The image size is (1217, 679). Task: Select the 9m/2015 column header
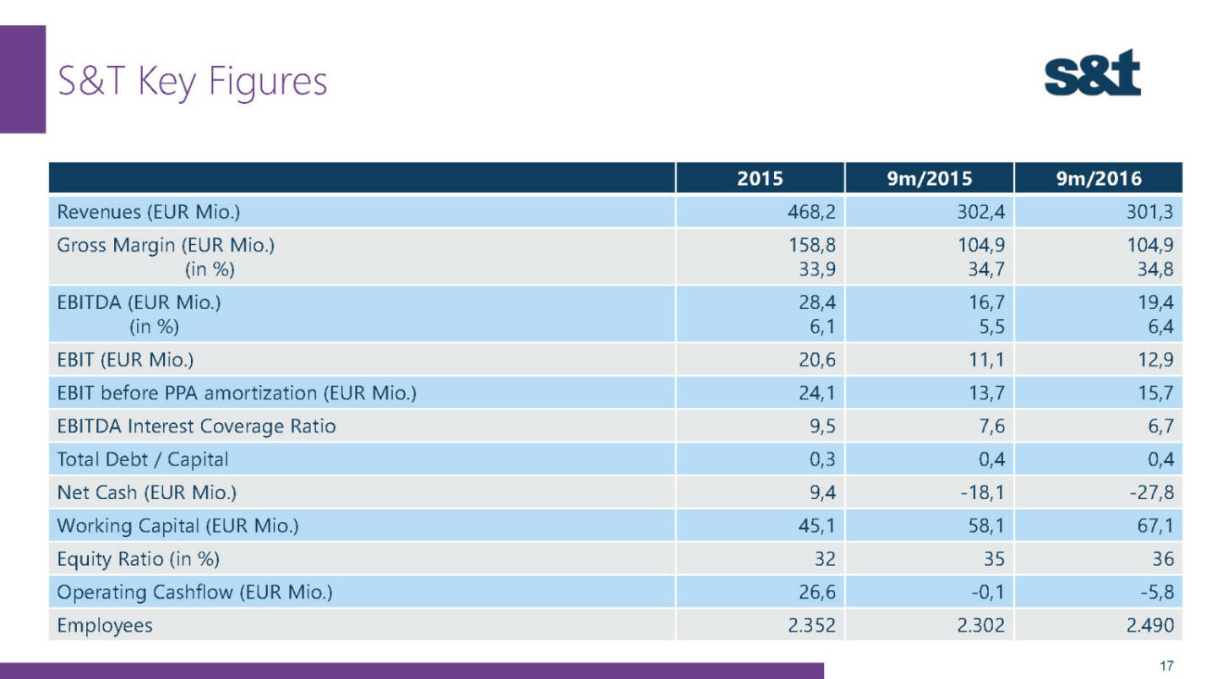(929, 178)
